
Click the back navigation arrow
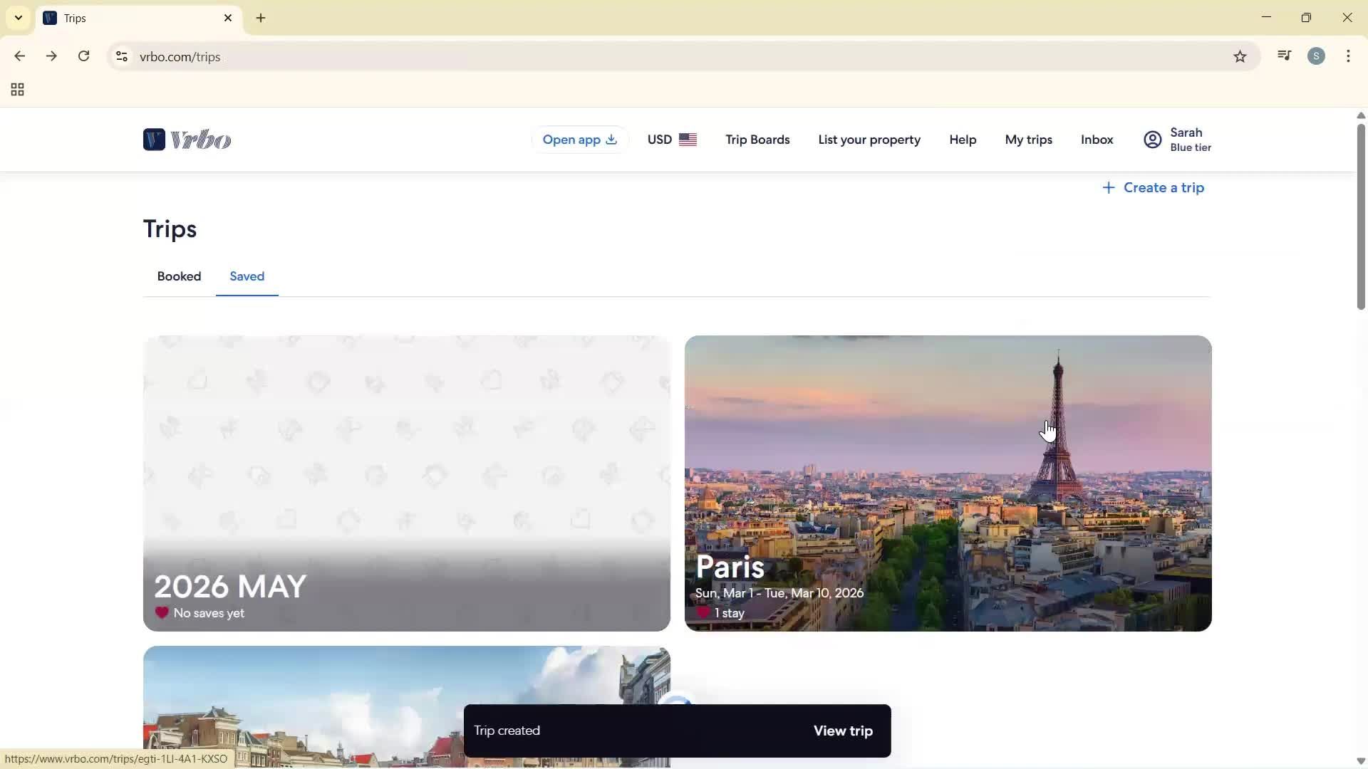pos(19,56)
